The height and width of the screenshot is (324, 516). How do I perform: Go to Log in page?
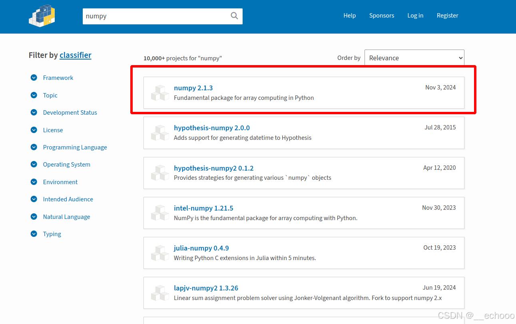[x=415, y=16]
